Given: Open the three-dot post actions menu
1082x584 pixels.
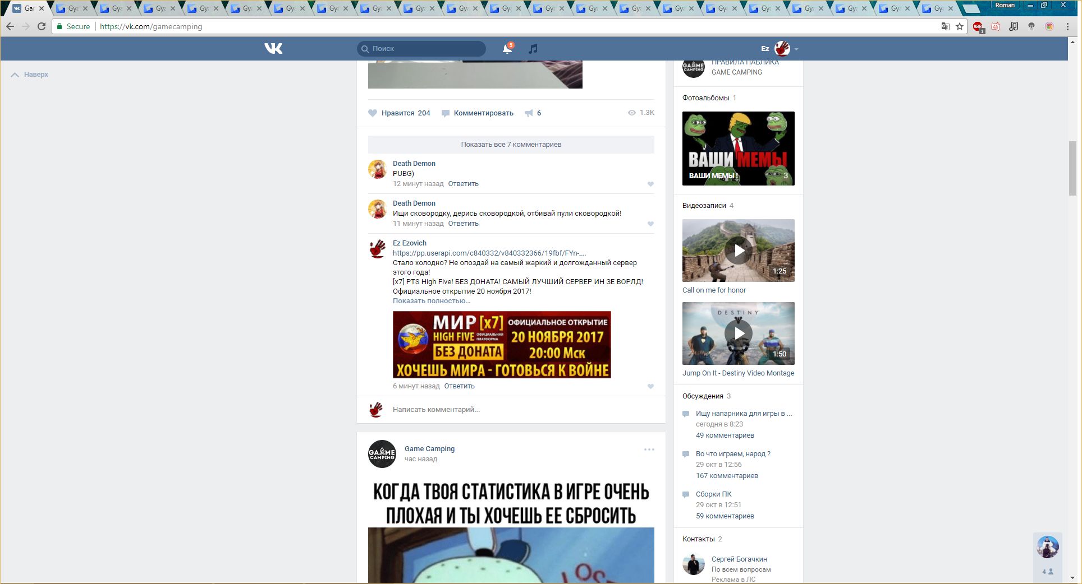Looking at the screenshot, I should click(x=649, y=449).
